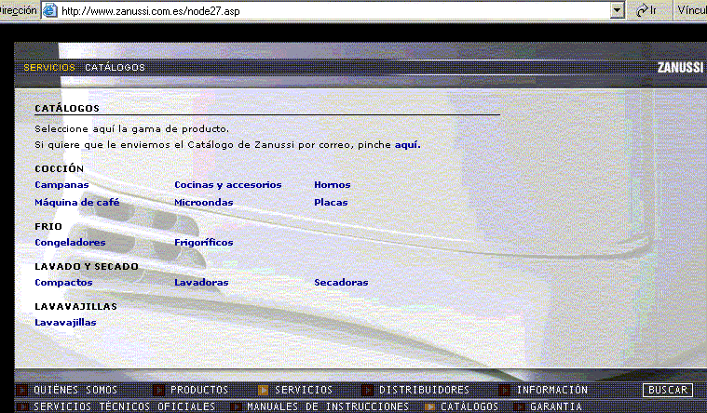Select SERVICIOS in the top breadcrumb
This screenshot has height=413, width=707.
click(49, 68)
